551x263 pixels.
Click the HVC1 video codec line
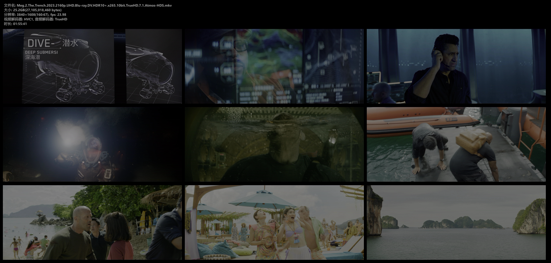(x=36, y=19)
